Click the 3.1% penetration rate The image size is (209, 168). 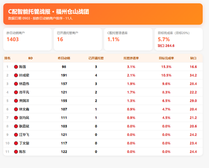(x=131, y=67)
